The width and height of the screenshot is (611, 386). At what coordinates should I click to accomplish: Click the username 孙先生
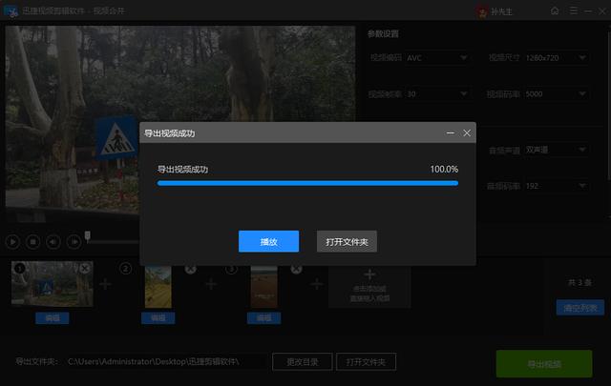pyautogui.click(x=501, y=11)
